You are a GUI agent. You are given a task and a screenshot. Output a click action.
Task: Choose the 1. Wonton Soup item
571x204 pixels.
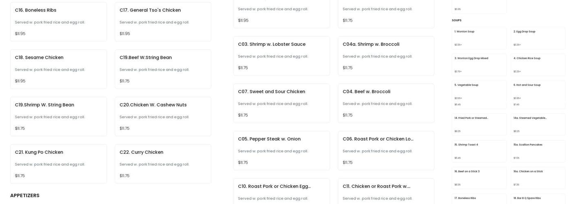pos(479,38)
